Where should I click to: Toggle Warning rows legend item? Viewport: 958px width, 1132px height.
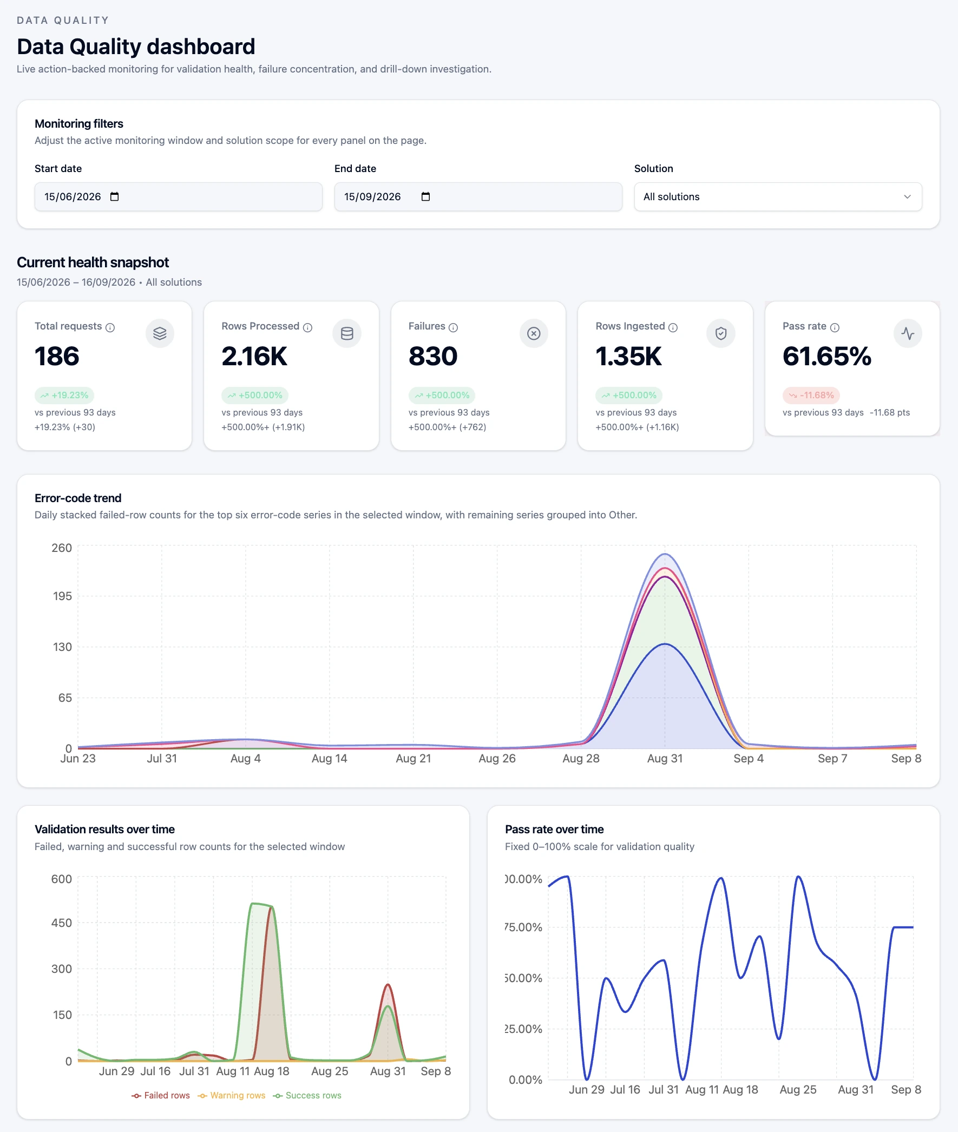232,1096
